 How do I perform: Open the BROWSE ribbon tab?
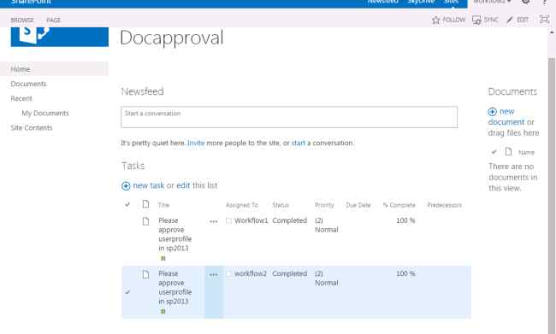[x=22, y=21]
